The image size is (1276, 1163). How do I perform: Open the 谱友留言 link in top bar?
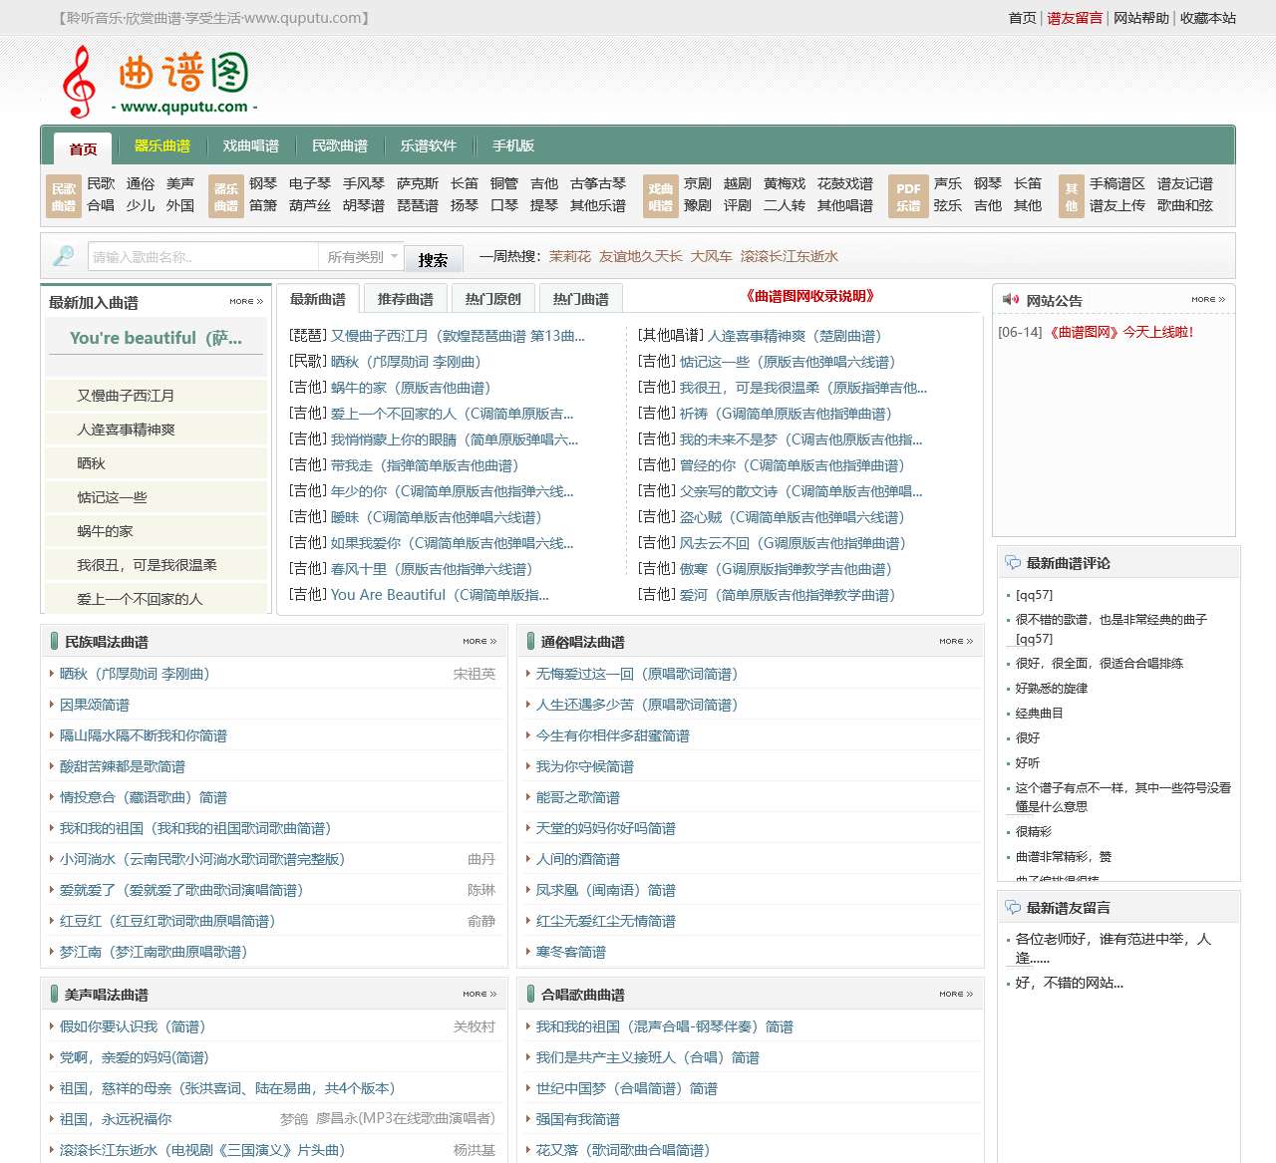coord(1075,18)
